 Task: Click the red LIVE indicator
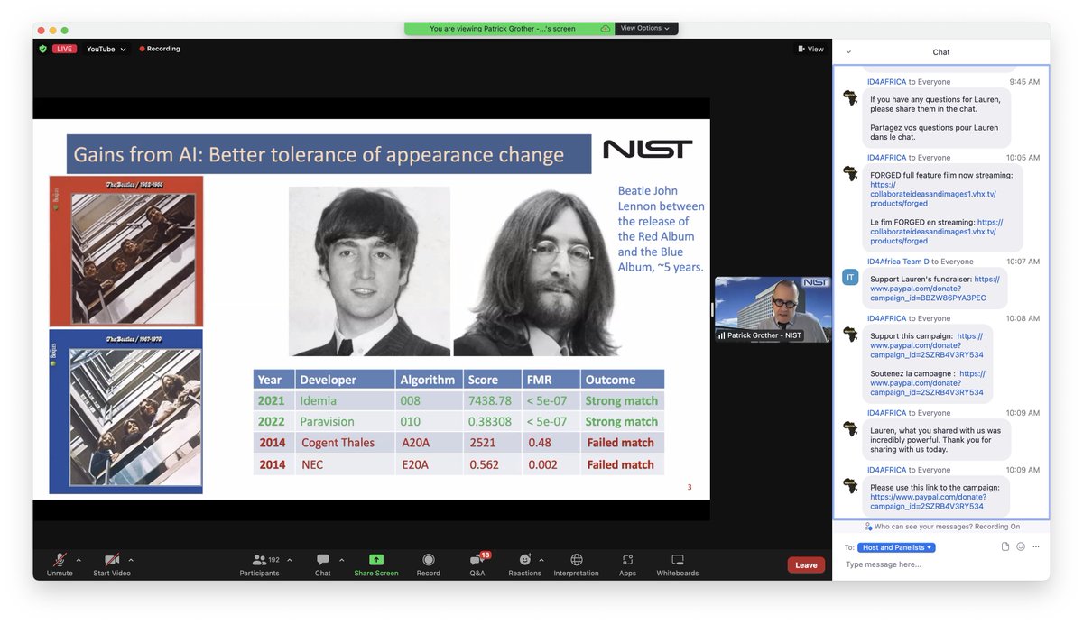pos(64,49)
